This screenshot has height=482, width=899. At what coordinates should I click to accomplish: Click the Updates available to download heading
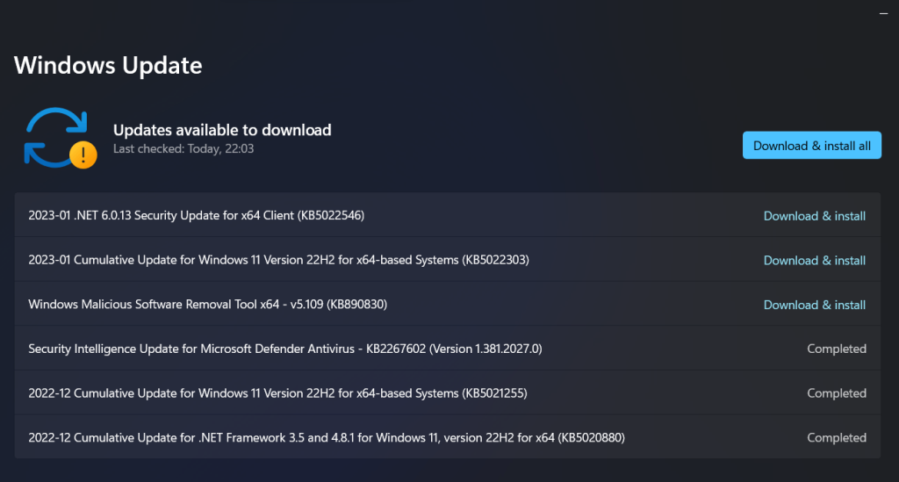(222, 130)
